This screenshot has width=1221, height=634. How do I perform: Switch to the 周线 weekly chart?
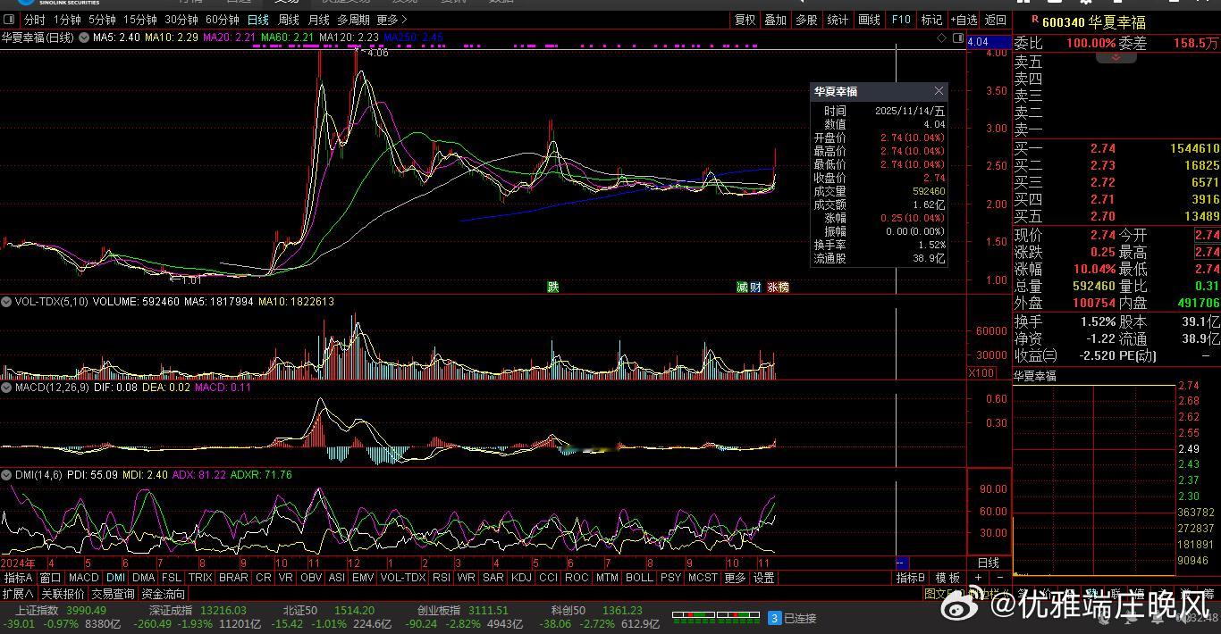[x=288, y=20]
